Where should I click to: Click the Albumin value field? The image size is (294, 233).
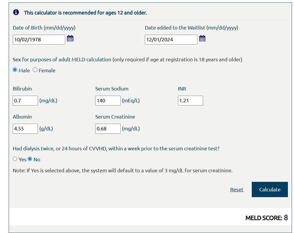[x=25, y=129]
